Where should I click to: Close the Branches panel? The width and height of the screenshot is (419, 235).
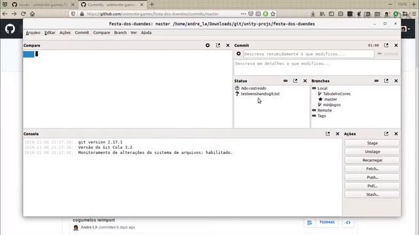pyautogui.click(x=396, y=81)
